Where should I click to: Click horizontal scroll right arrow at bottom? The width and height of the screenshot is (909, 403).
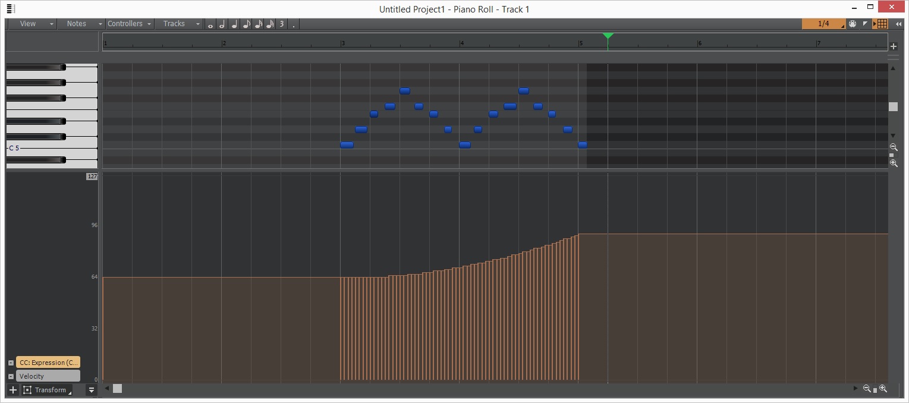tap(855, 389)
